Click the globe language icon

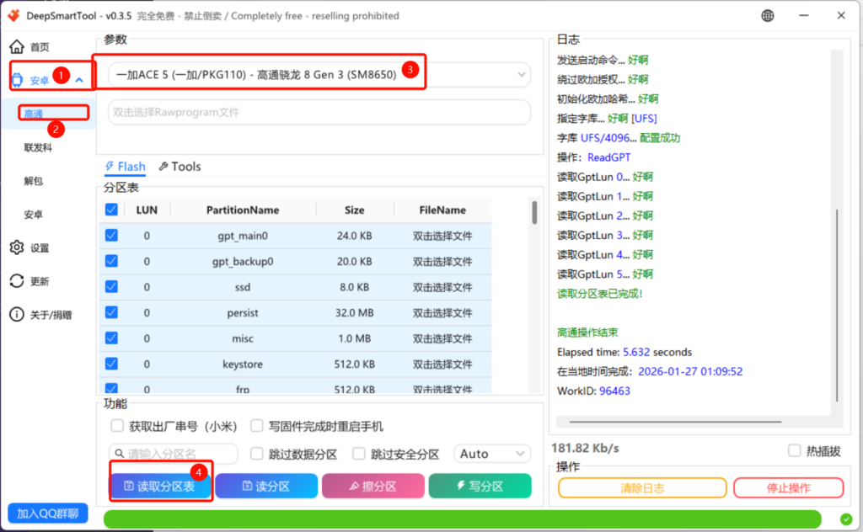tap(768, 16)
